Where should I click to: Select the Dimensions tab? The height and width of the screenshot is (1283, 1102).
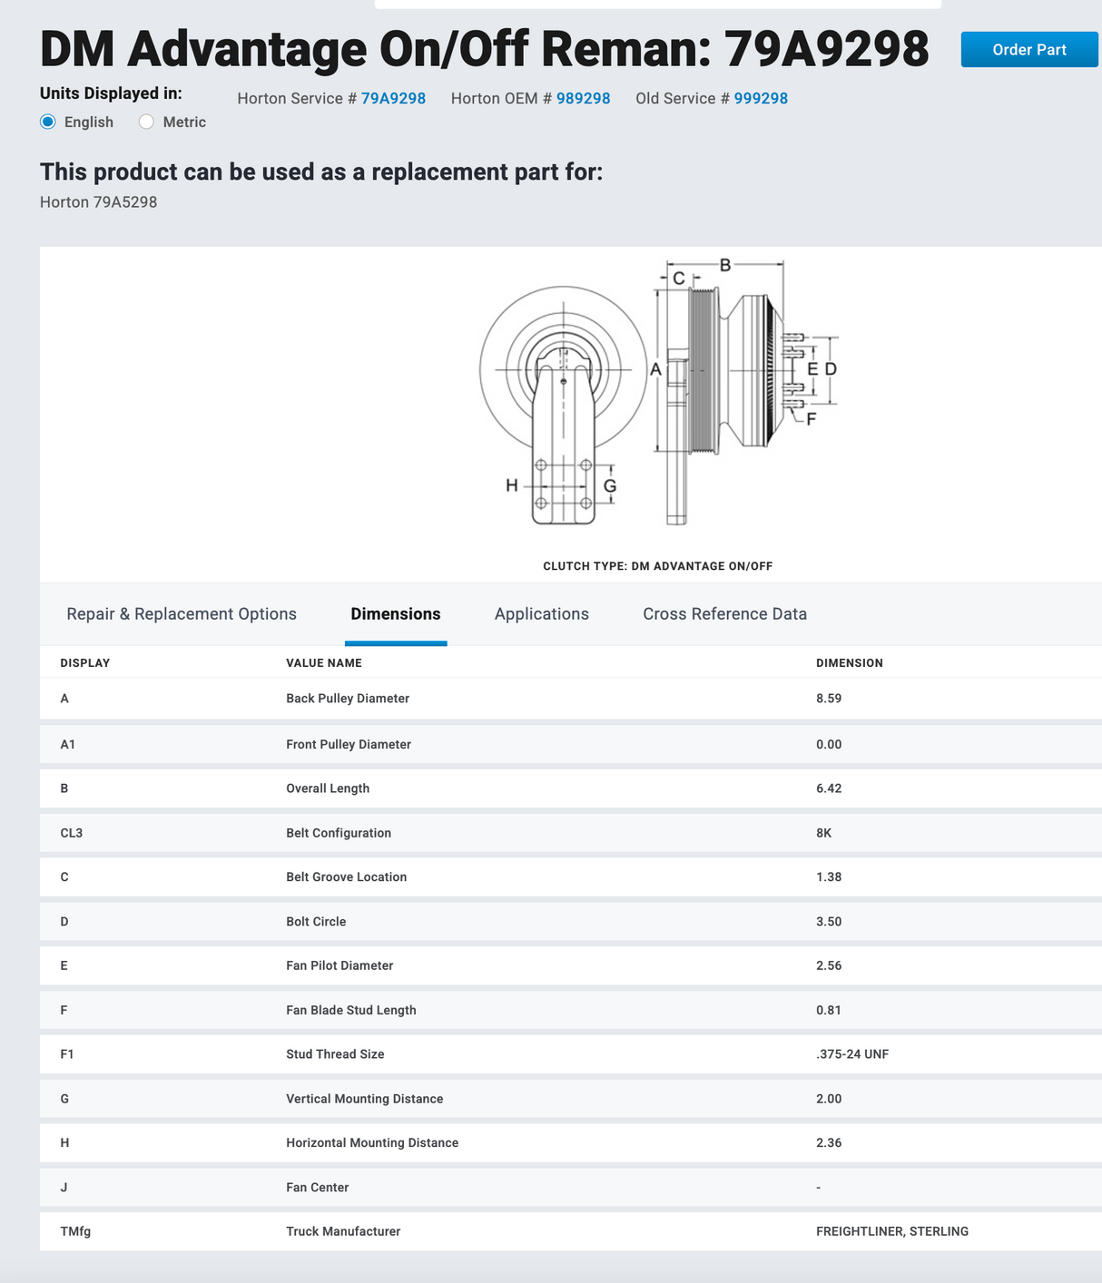coord(396,614)
